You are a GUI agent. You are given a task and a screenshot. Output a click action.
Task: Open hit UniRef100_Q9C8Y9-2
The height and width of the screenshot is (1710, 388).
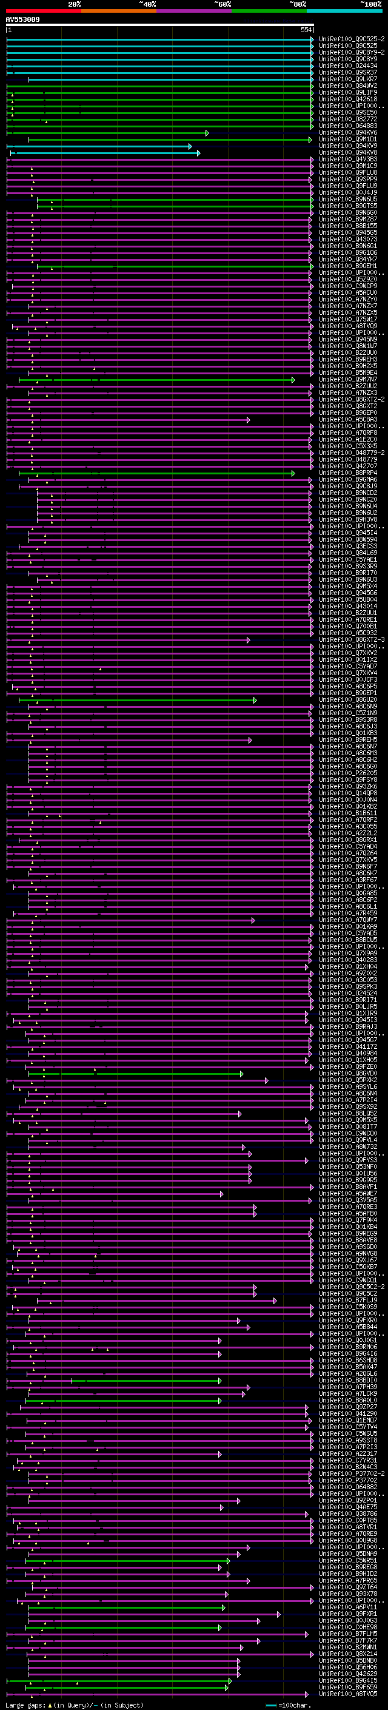pos(352,52)
